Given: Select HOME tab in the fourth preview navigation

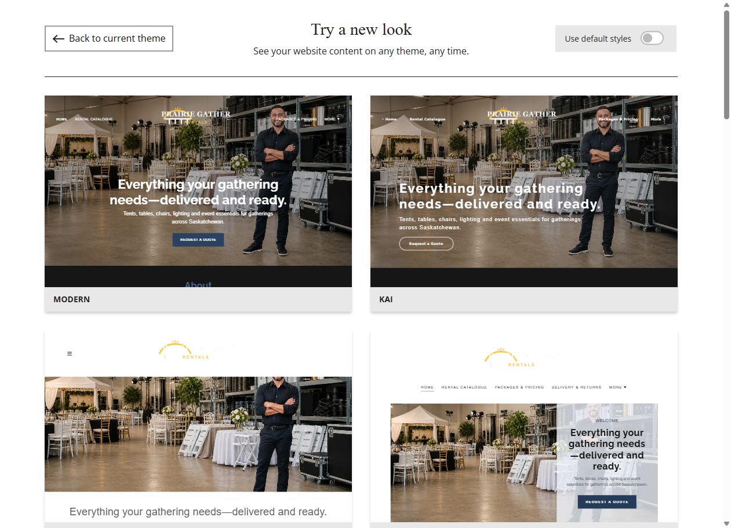Looking at the screenshot, I should click(x=427, y=387).
